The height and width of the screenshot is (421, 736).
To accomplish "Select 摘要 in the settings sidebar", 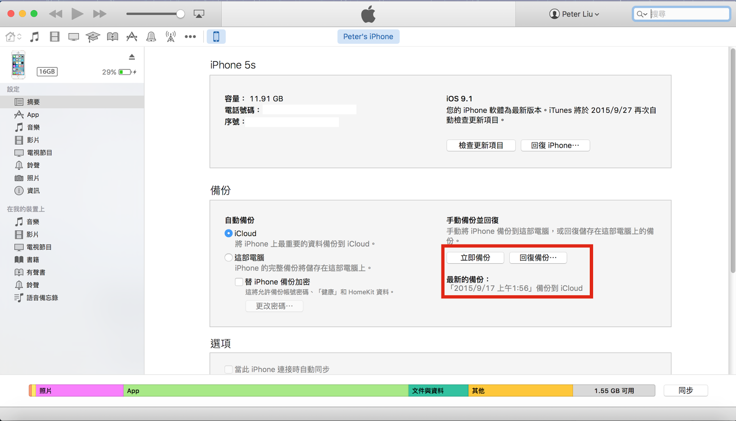I will click(72, 102).
